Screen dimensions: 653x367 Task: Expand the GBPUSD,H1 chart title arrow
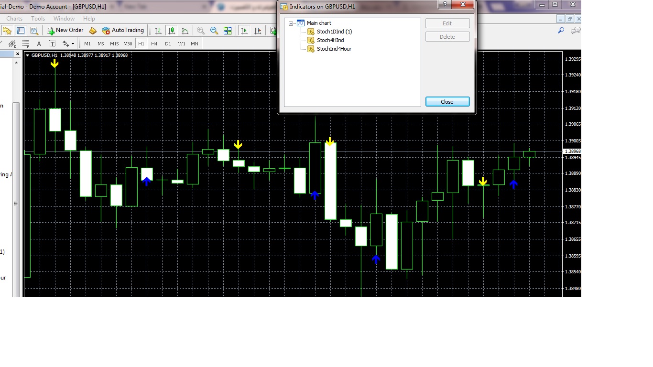pos(28,55)
